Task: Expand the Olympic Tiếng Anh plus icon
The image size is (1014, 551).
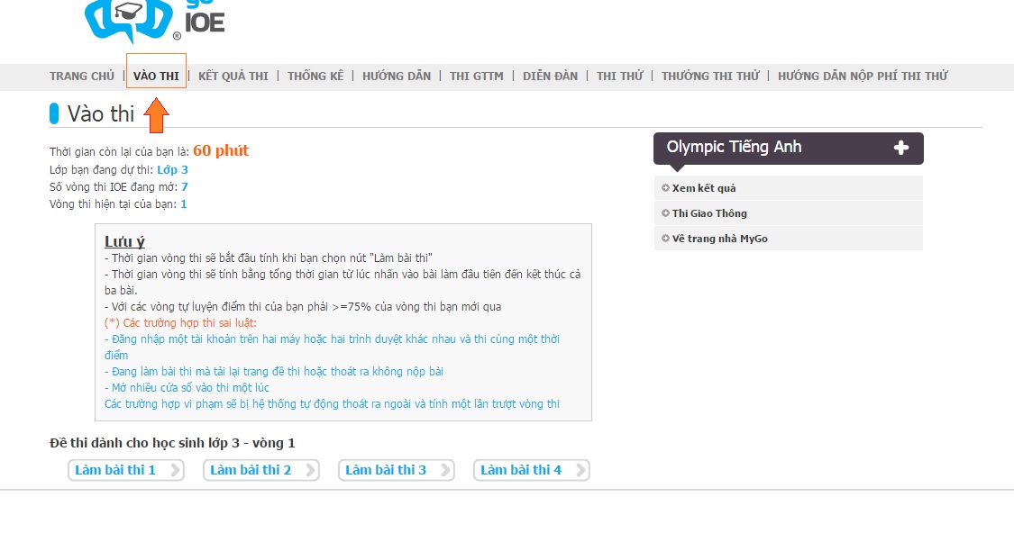Action: tap(900, 148)
